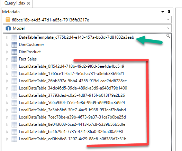The image size is (182, 151).
Task: Expand LocalDateTable_34dc46d5 node
Action: 7,88
